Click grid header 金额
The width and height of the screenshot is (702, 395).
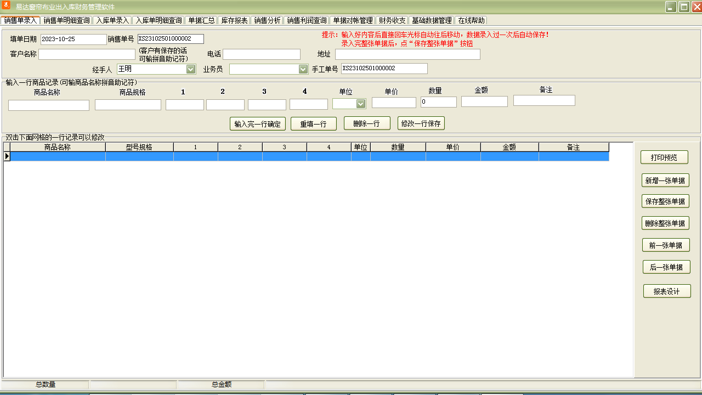pyautogui.click(x=509, y=147)
